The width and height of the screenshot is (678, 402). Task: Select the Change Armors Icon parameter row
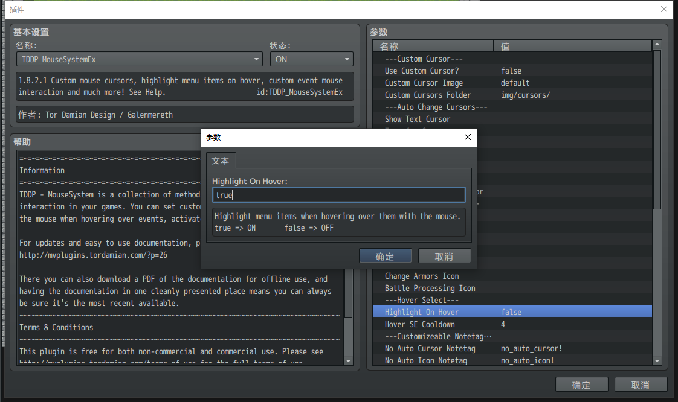512,276
